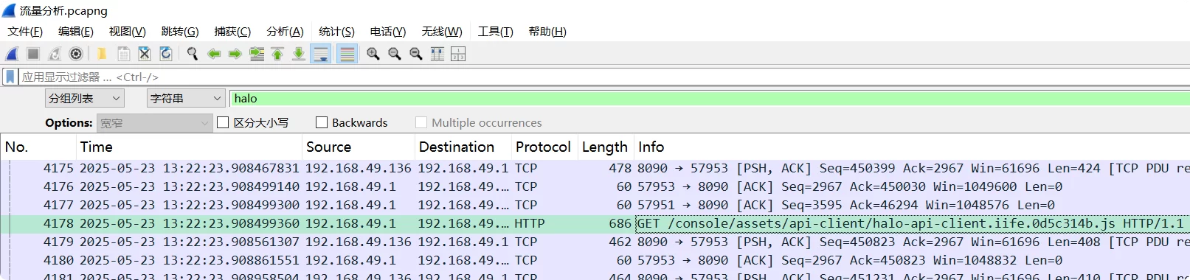
Task: Sort by the No. column header
Action: (38, 147)
